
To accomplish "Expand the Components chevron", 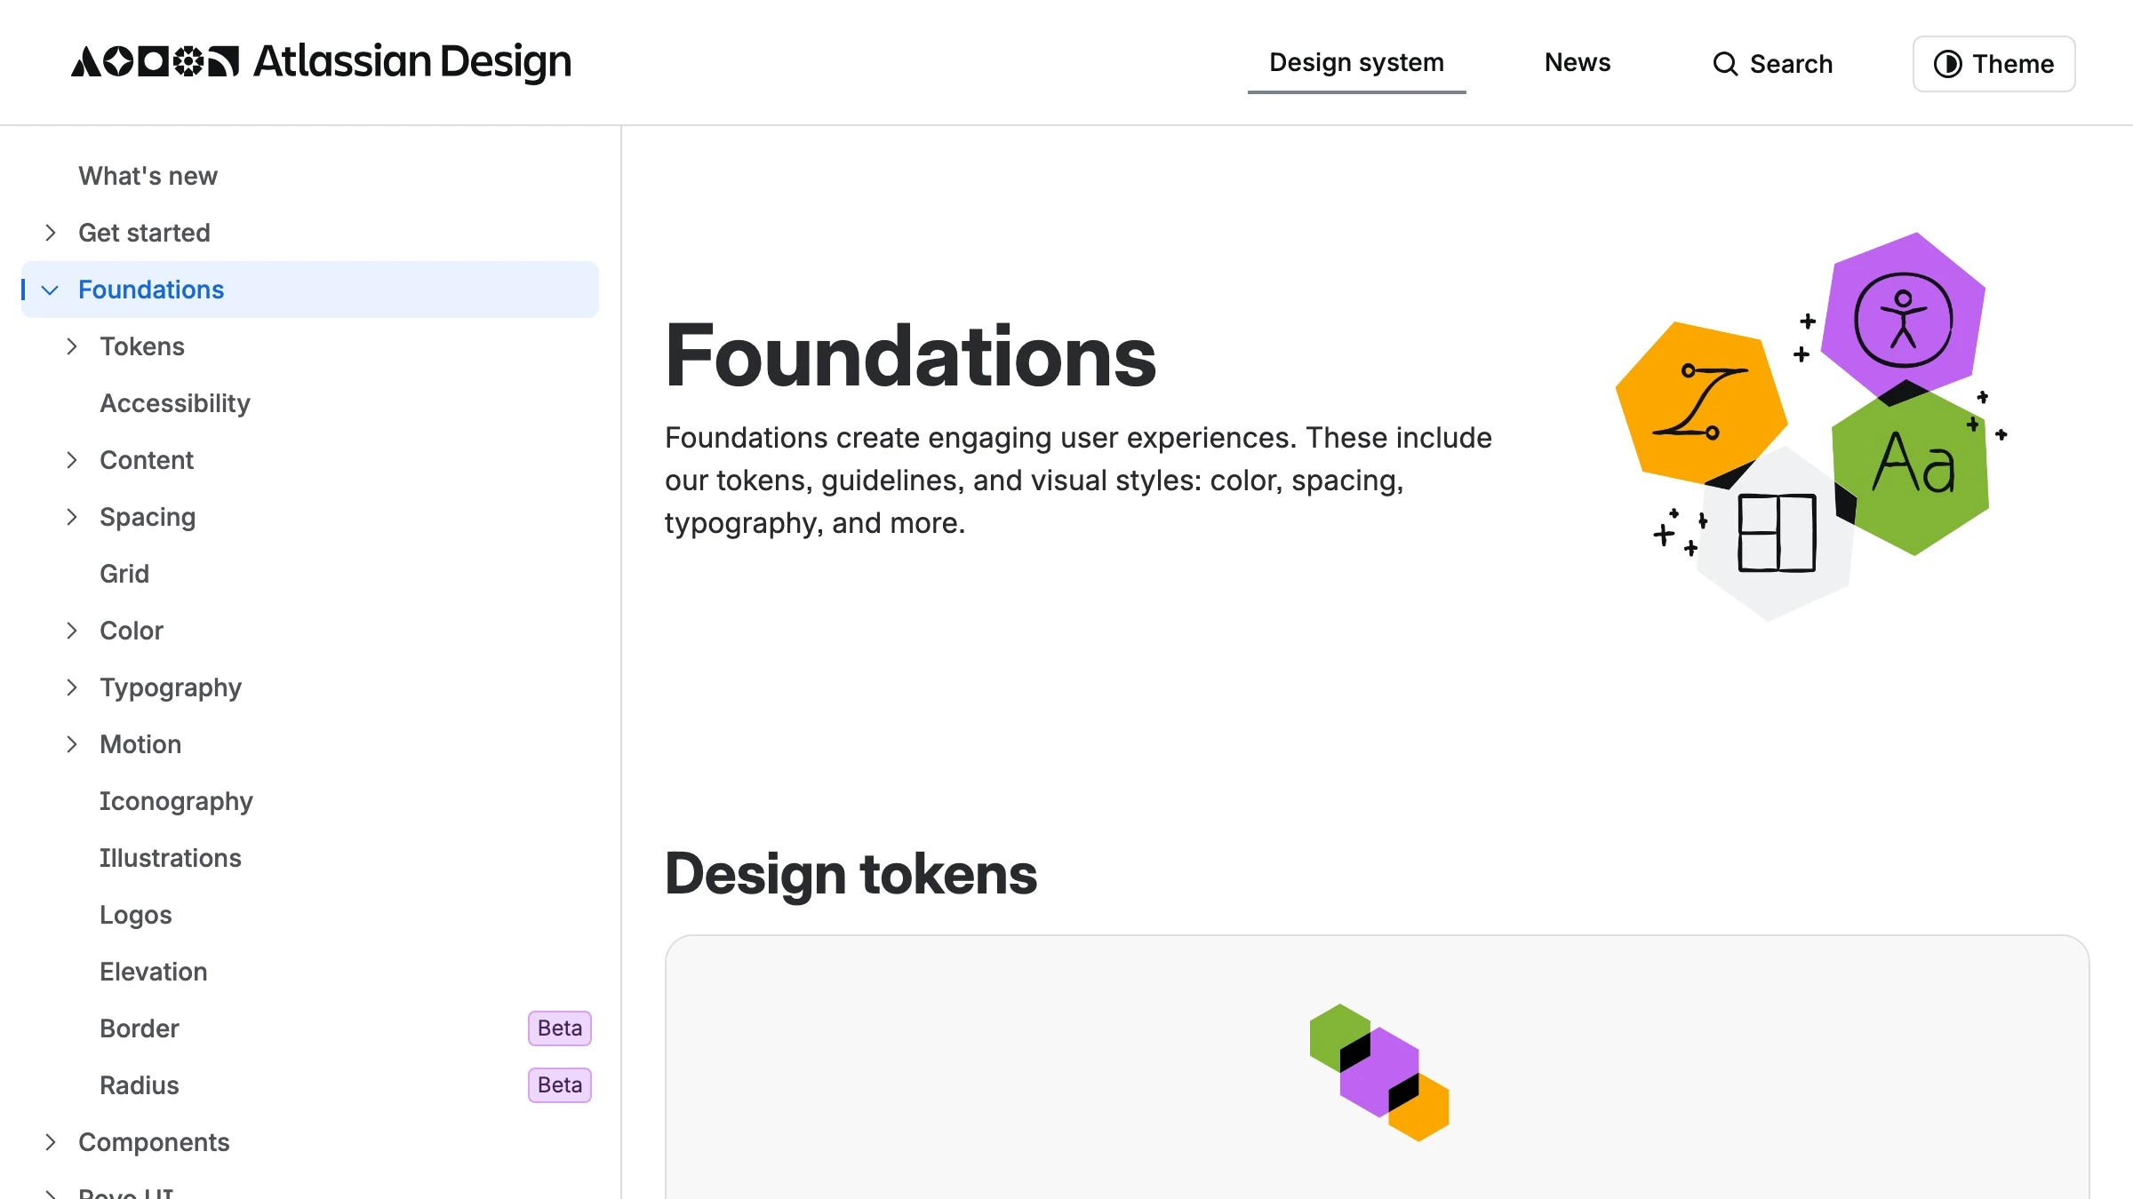I will click(x=51, y=1142).
